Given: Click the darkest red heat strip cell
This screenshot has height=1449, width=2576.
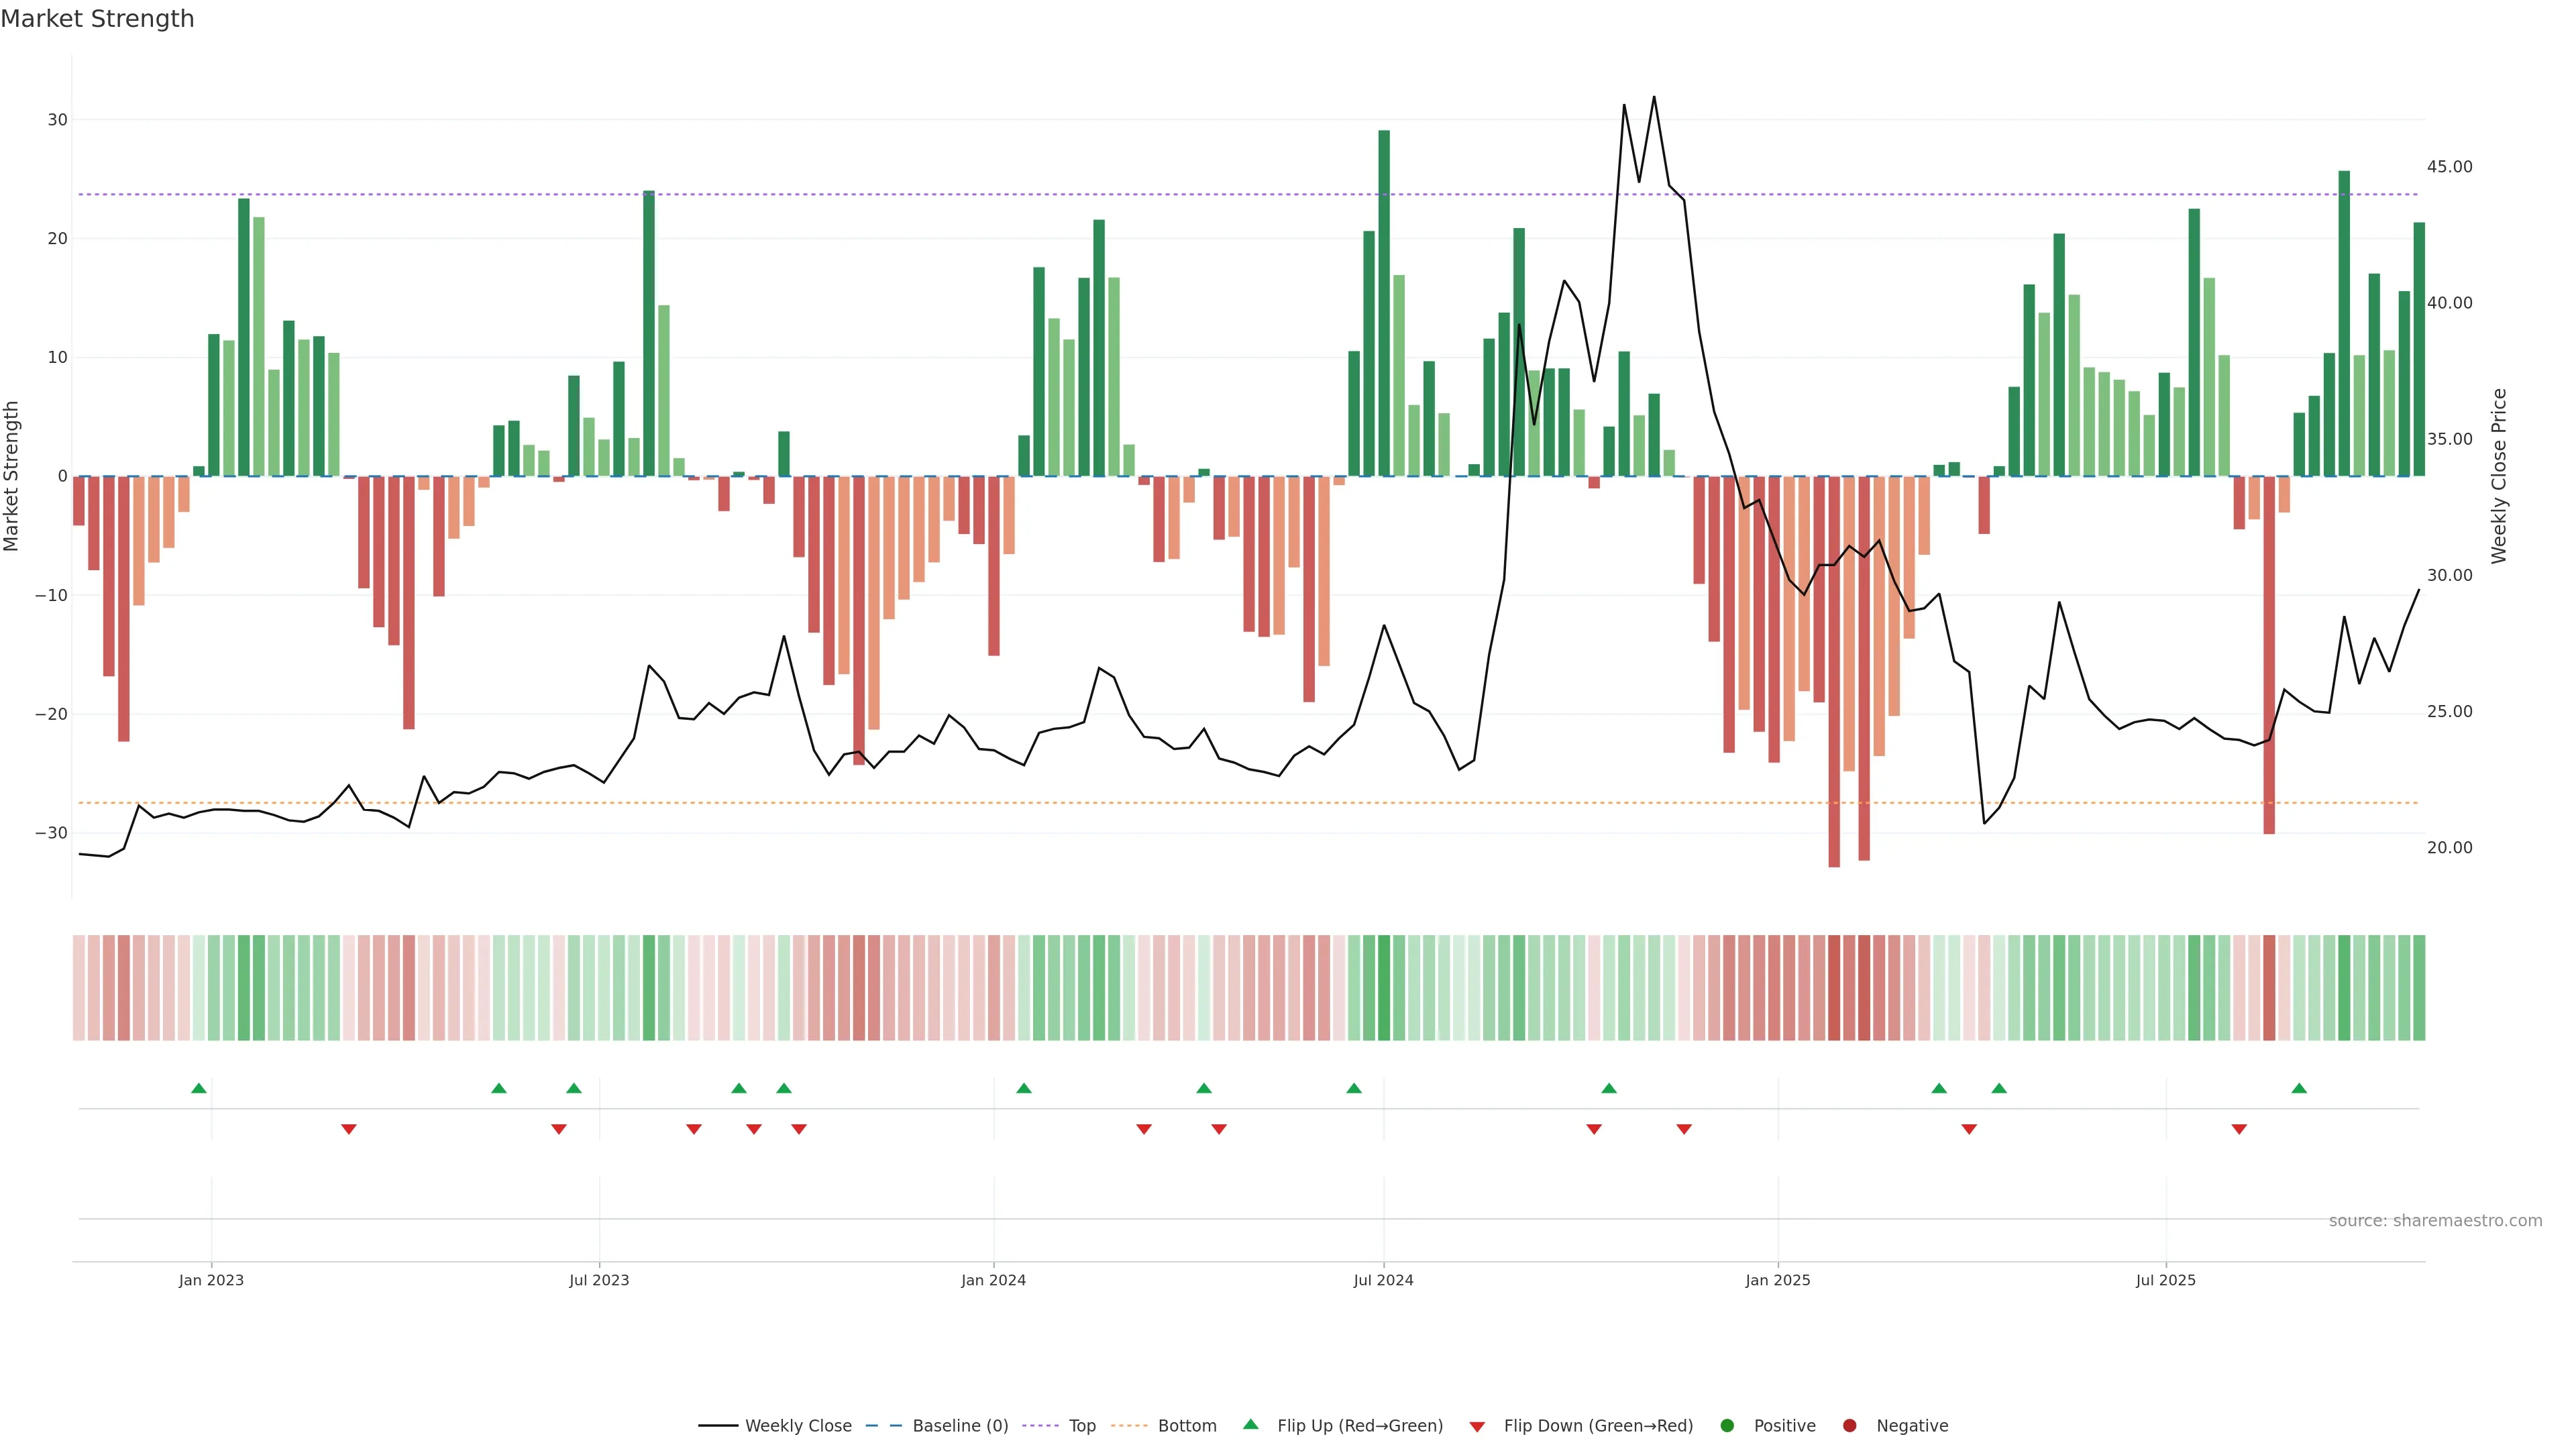Looking at the screenshot, I should pyautogui.click(x=1834, y=988).
